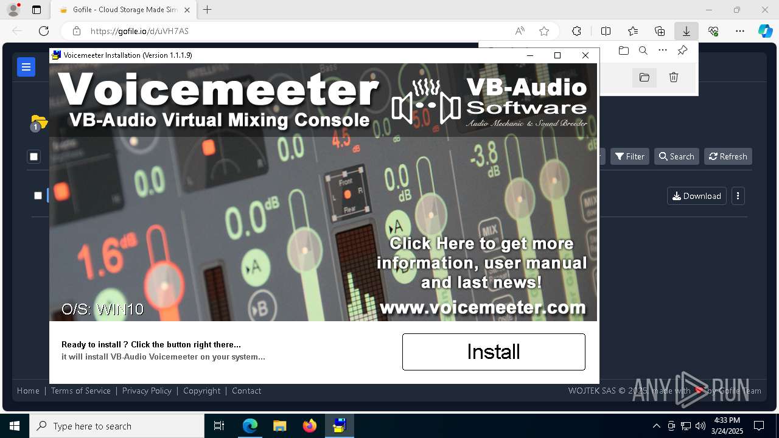
Task: Open Edge Browser essentials icon
Action: coord(713,31)
